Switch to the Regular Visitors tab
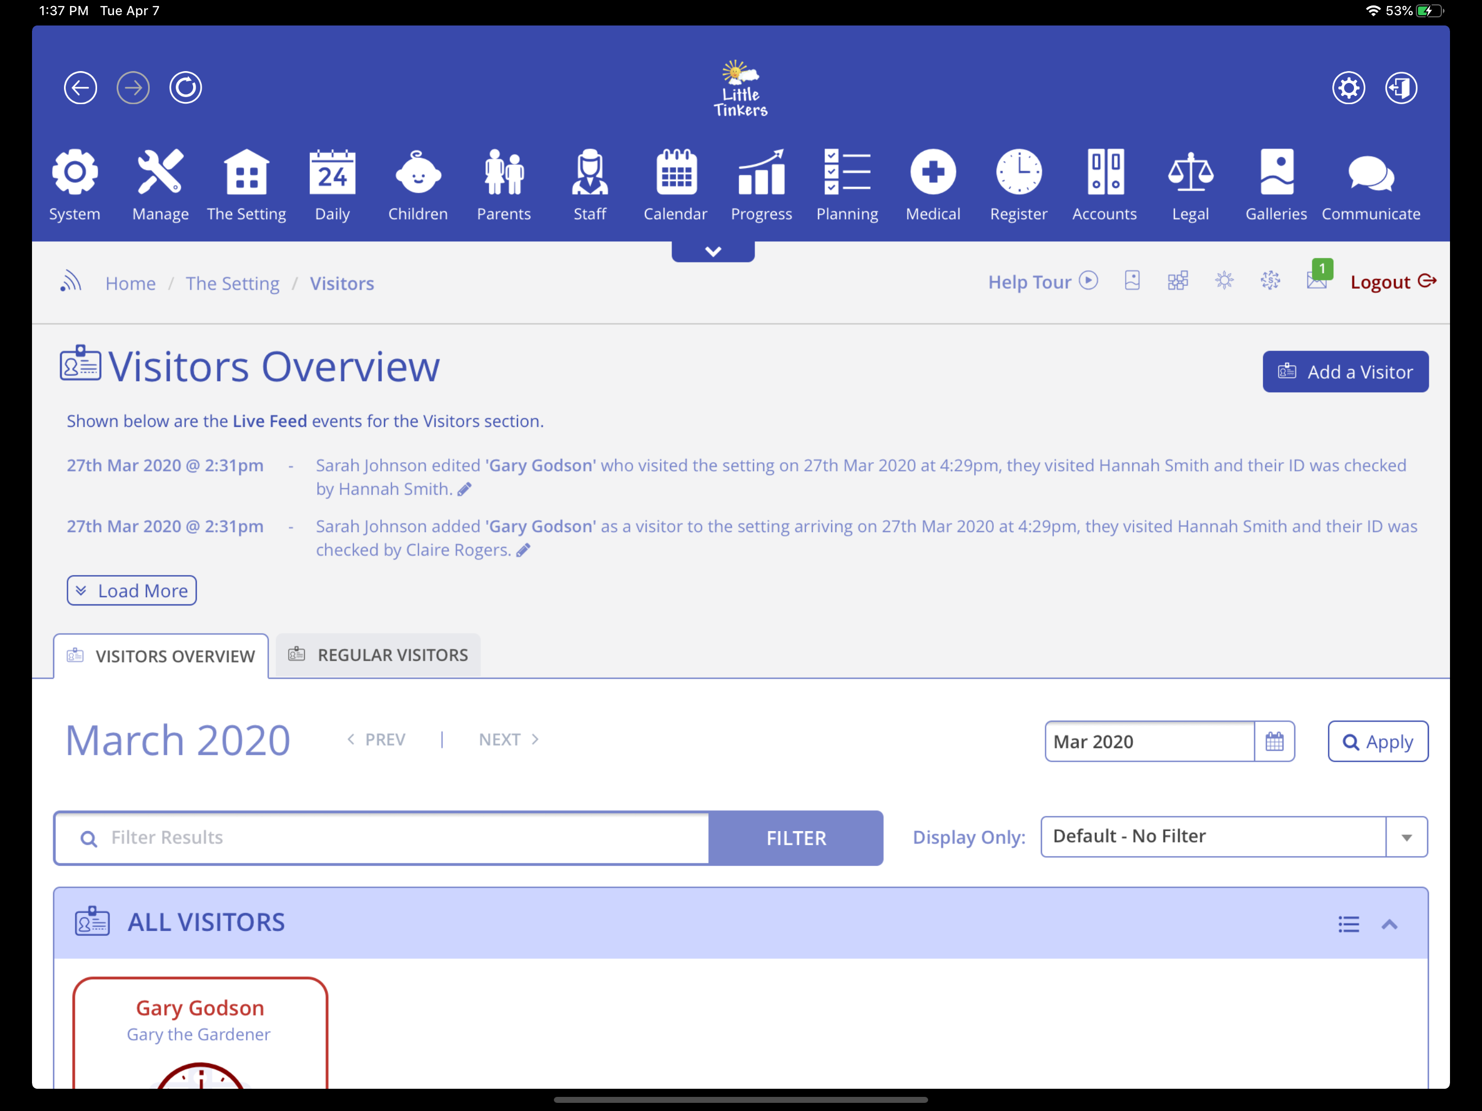This screenshot has width=1482, height=1111. (x=378, y=655)
